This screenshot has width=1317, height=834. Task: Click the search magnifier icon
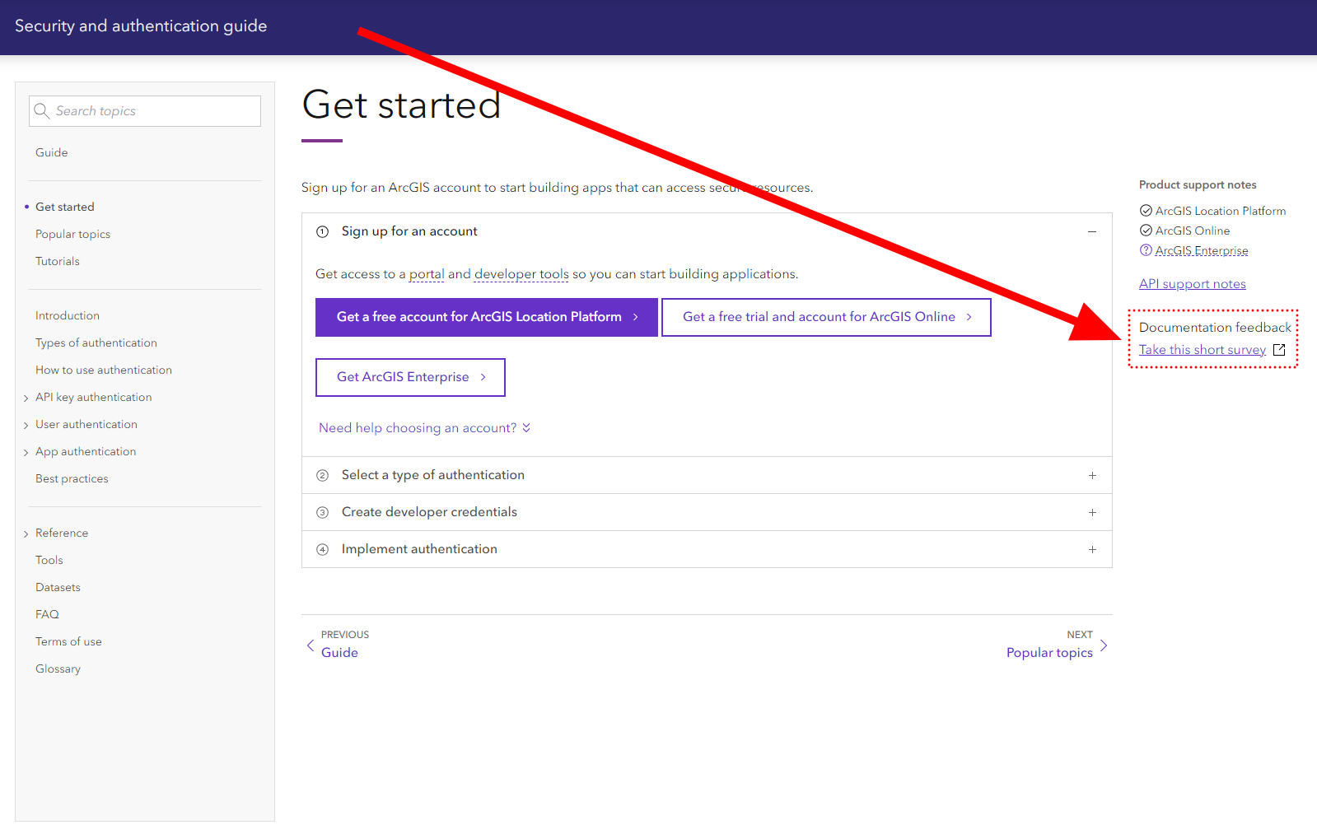click(x=42, y=110)
